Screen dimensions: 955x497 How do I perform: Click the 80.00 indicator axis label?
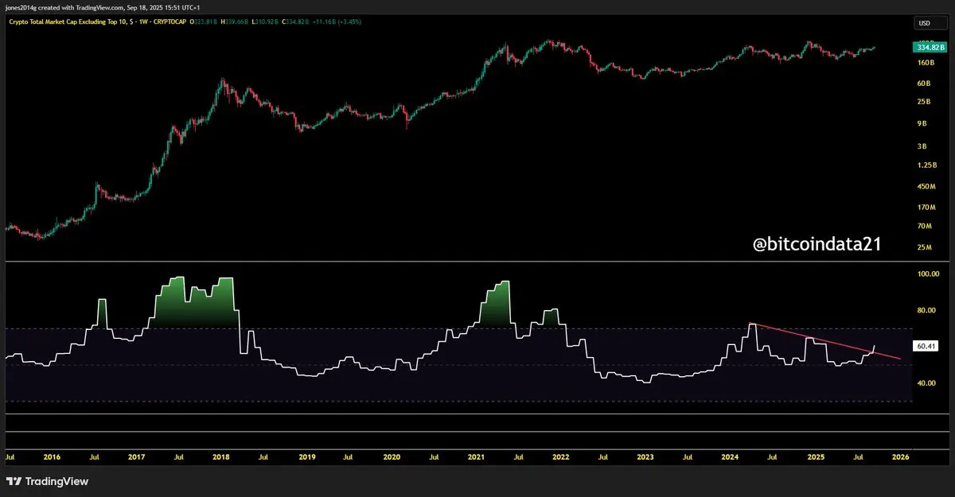click(x=927, y=311)
